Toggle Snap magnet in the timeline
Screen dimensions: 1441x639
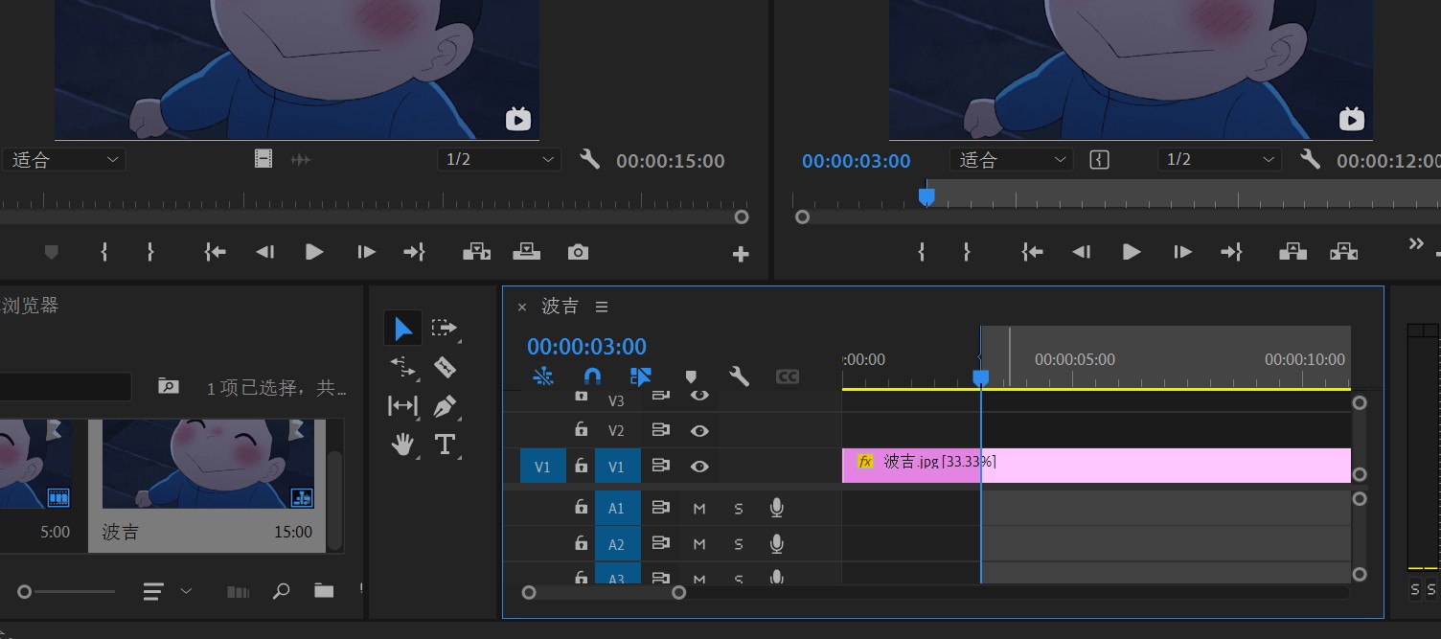tap(593, 377)
